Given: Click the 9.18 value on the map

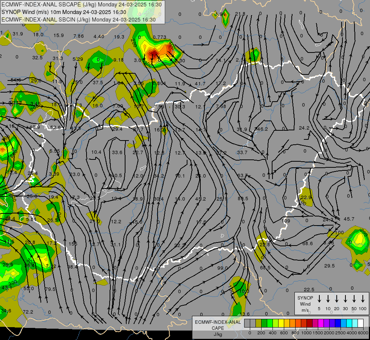Looking at the screenshot, I should (118, 60).
